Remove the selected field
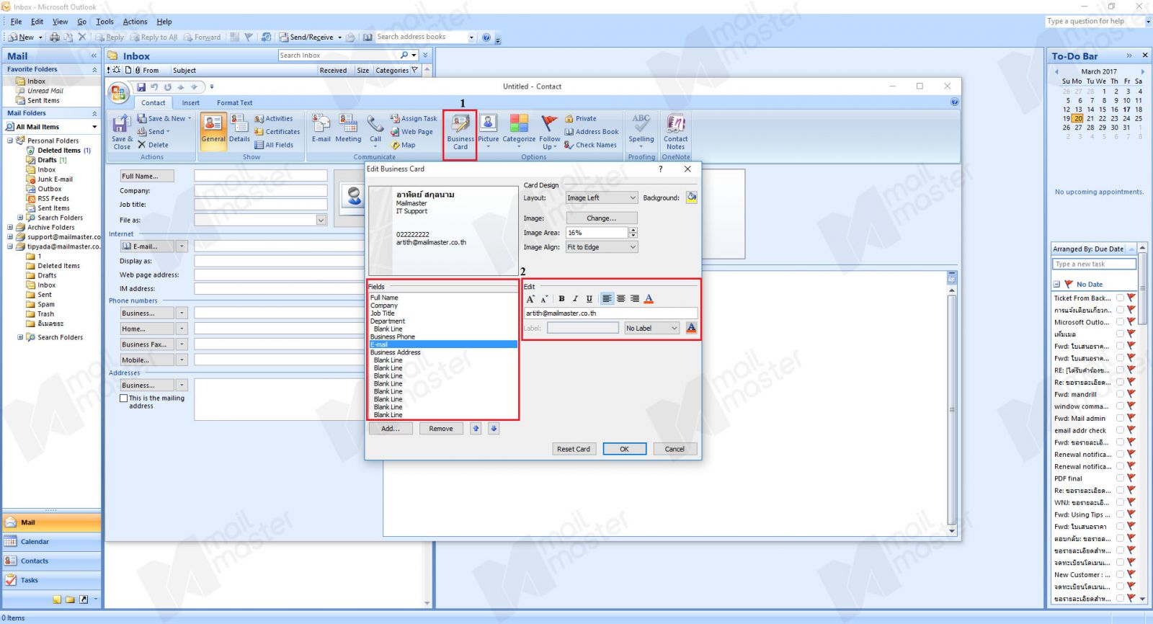This screenshot has height=624, width=1153. (x=441, y=429)
